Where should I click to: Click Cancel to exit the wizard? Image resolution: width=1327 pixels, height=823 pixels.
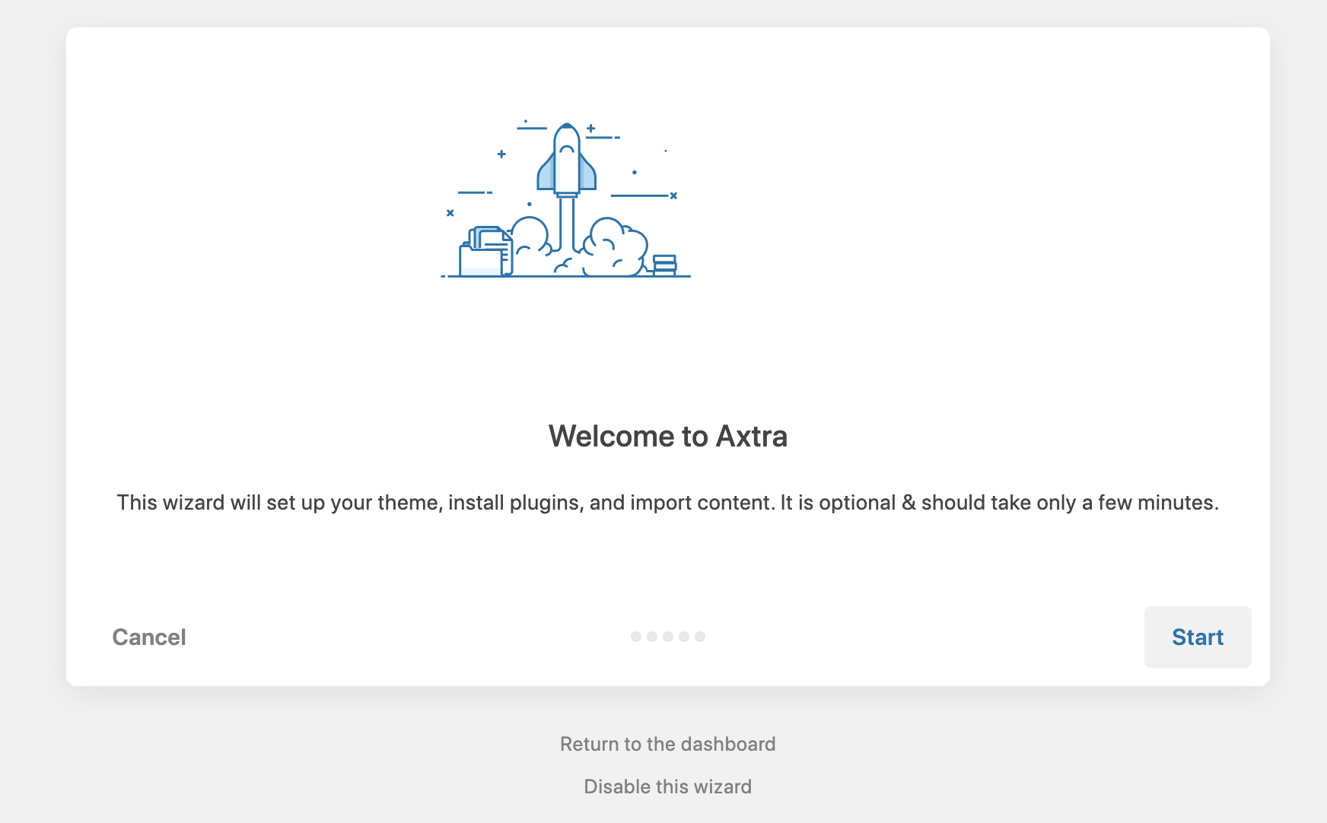click(x=148, y=637)
